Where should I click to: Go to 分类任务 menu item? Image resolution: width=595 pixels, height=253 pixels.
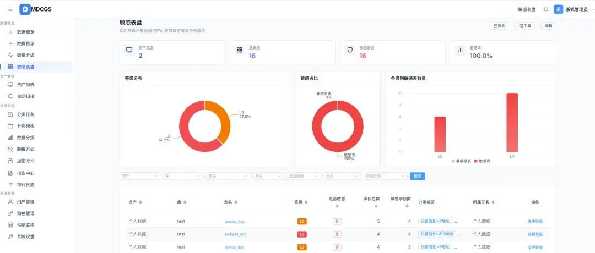pyautogui.click(x=25, y=114)
